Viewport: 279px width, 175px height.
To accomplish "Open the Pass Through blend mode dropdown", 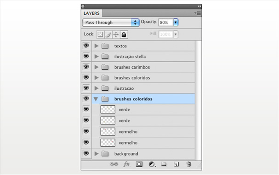I will [111, 23].
